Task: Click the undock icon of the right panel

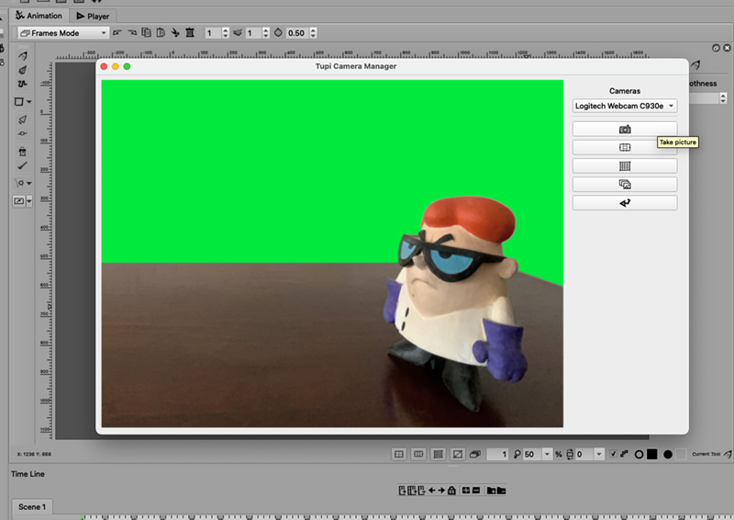Action: pyautogui.click(x=716, y=48)
